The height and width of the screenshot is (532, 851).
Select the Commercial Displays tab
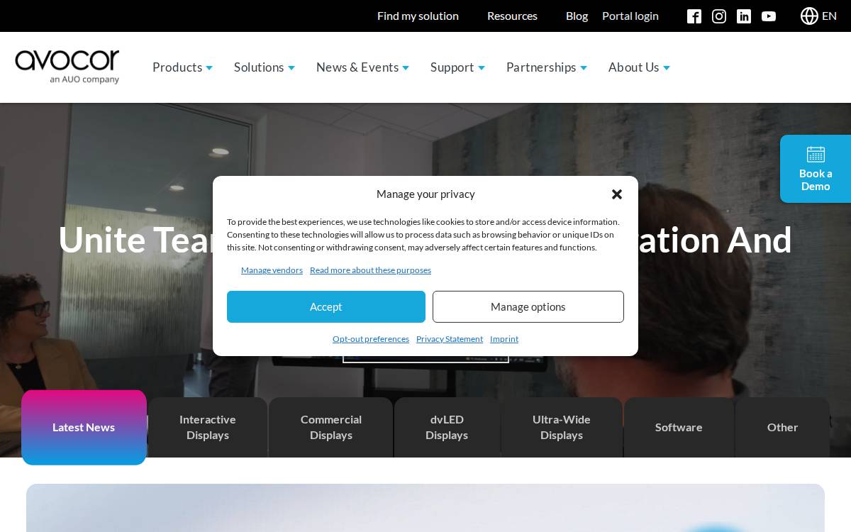[331, 427]
